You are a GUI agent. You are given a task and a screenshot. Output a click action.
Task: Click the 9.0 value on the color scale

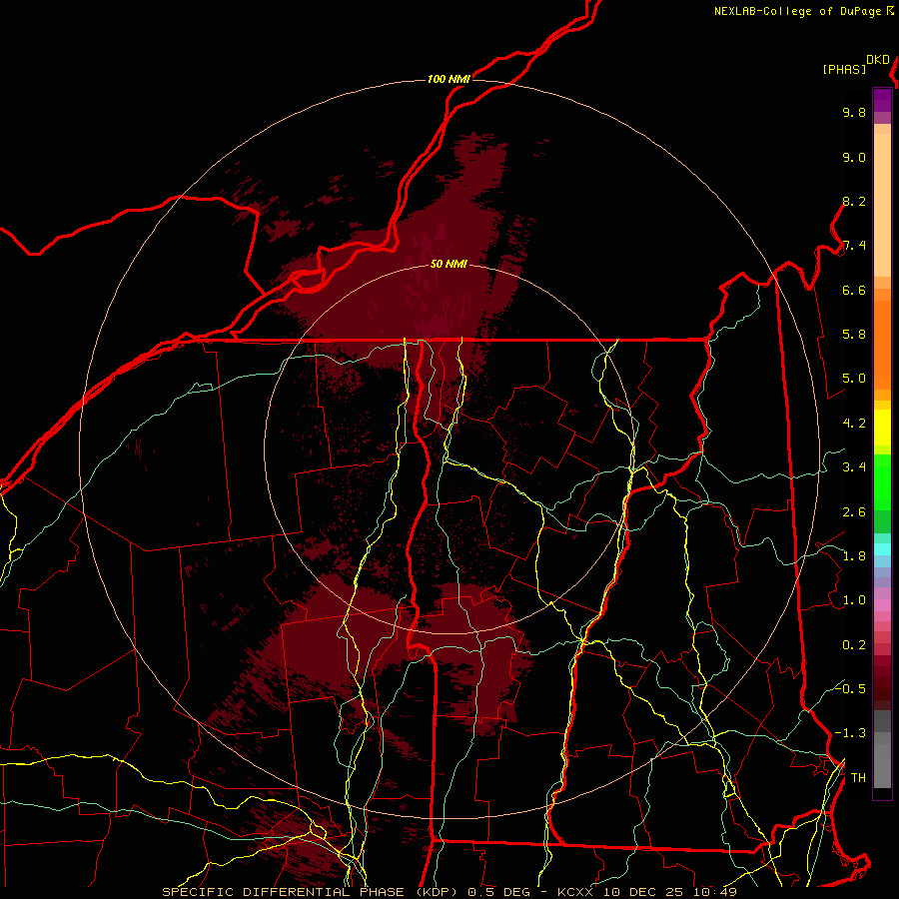[x=854, y=157]
